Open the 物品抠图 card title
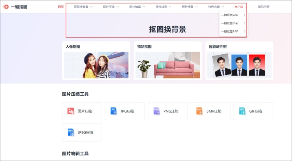Viewport: 292px width, 161px height. pos(144,47)
